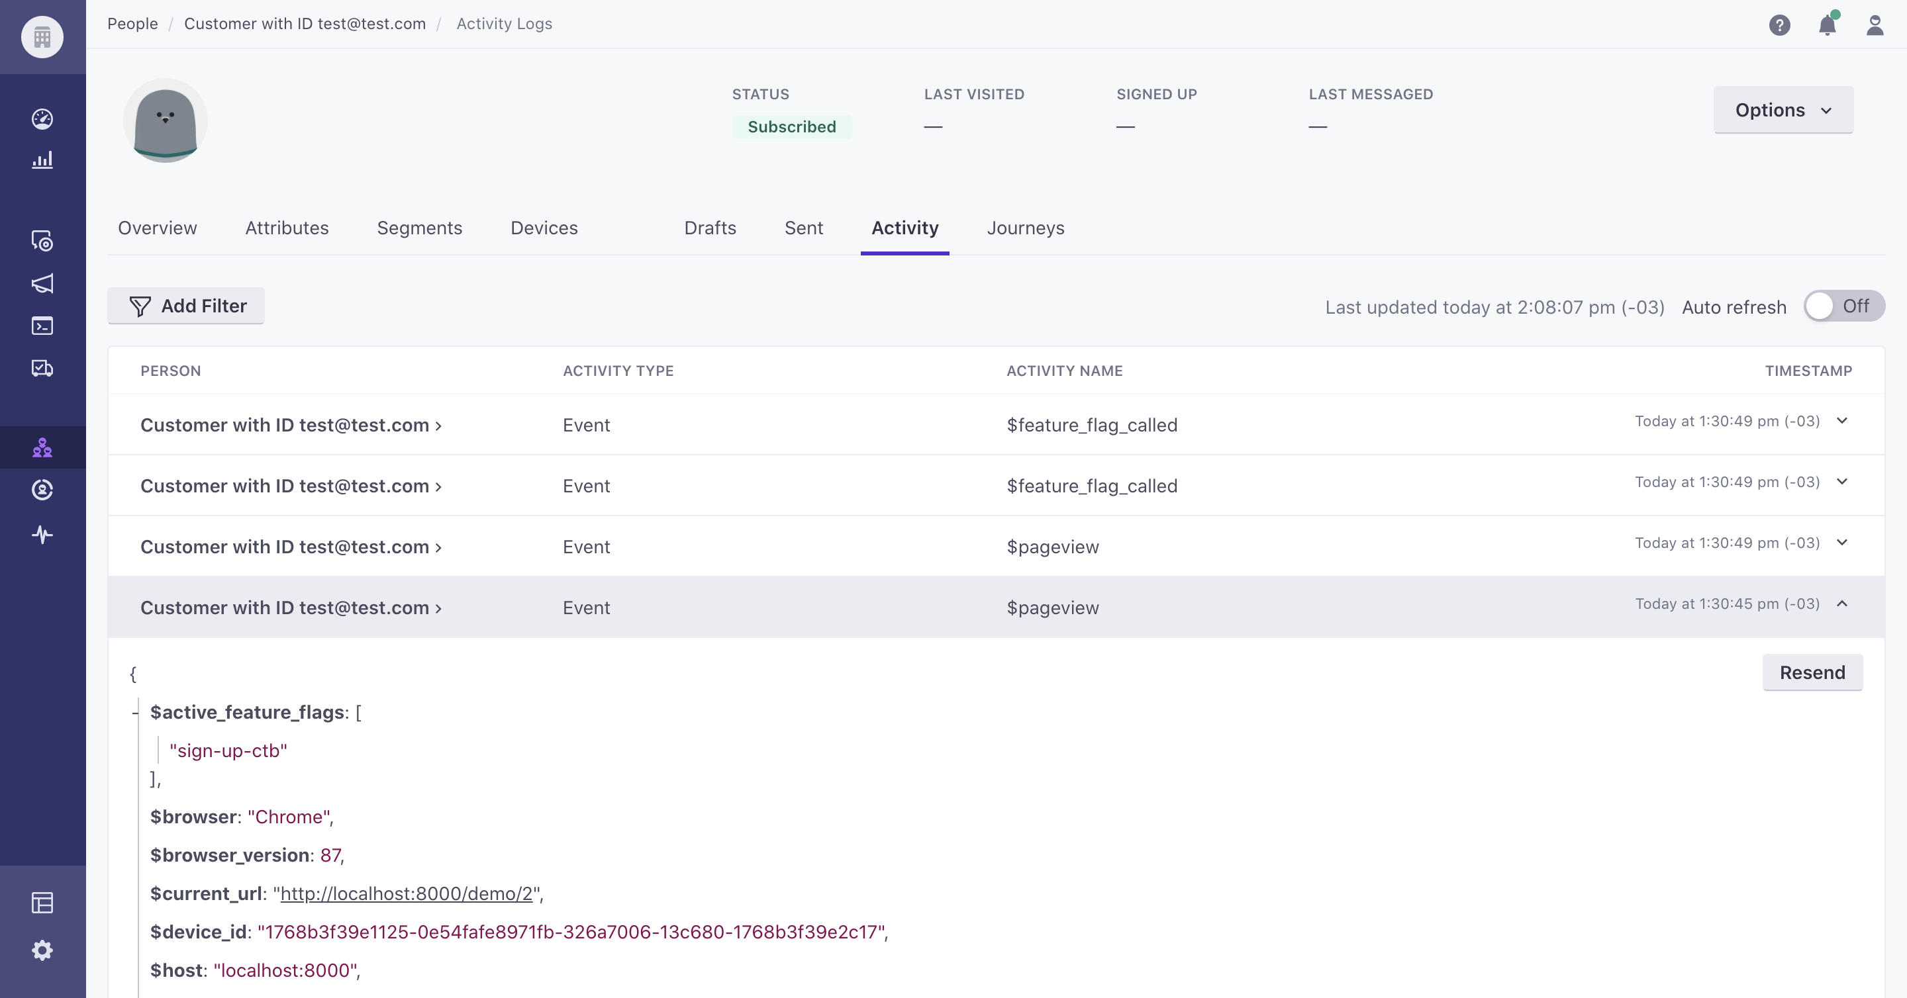
Task: Switch to the Attributes tab
Action: click(x=287, y=228)
